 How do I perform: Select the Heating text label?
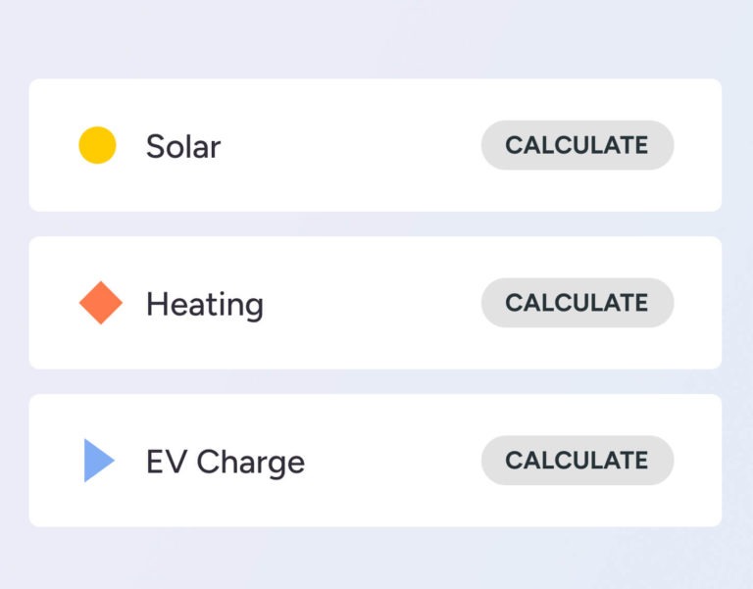(204, 304)
